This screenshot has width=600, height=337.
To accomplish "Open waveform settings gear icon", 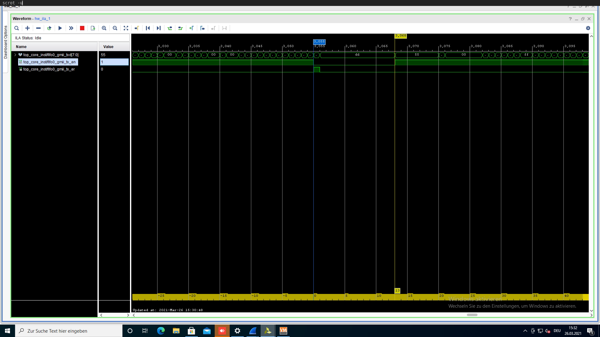I will (x=588, y=28).
